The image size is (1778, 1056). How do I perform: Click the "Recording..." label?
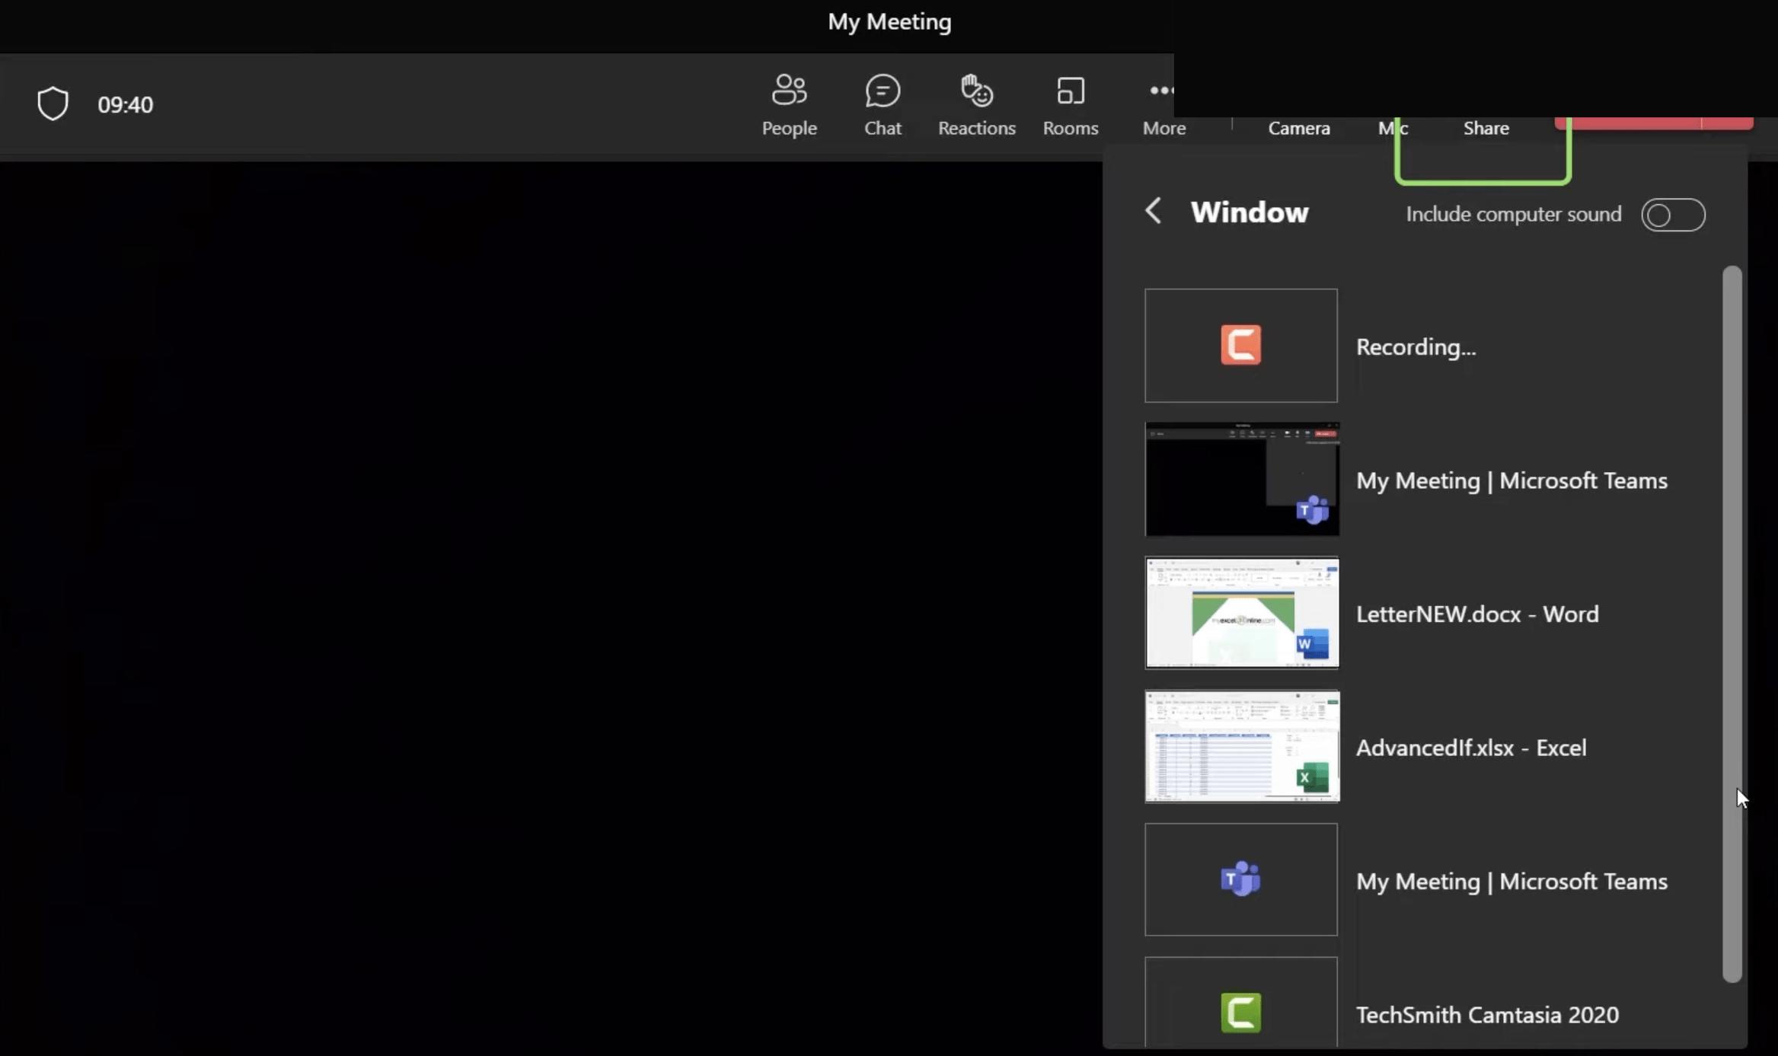coord(1416,347)
